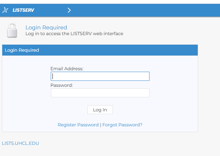Click the 'Log in to access' subtitle text
Viewport: 220px width, 156px height.
(x=74, y=33)
